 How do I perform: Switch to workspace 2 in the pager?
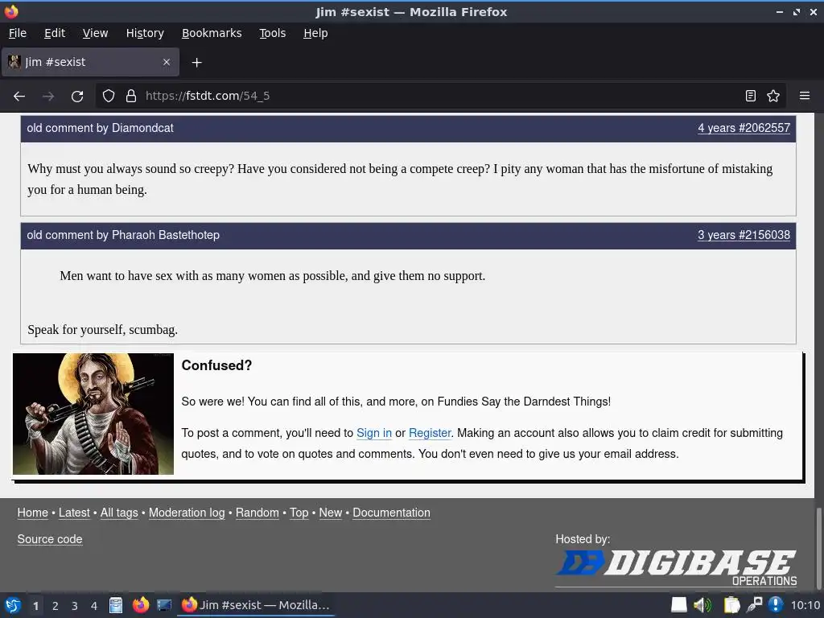(x=56, y=606)
